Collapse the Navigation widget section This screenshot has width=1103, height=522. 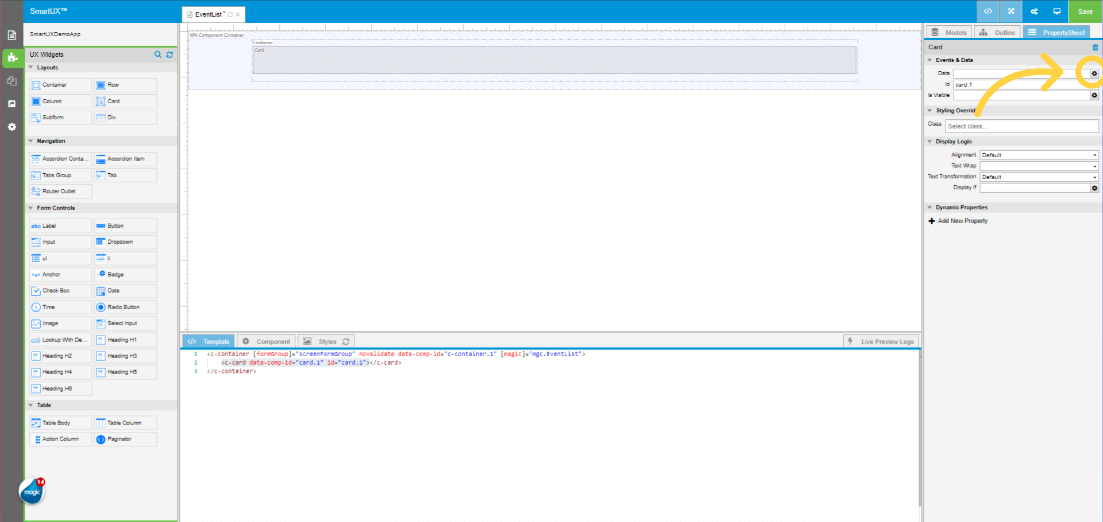[x=31, y=141]
